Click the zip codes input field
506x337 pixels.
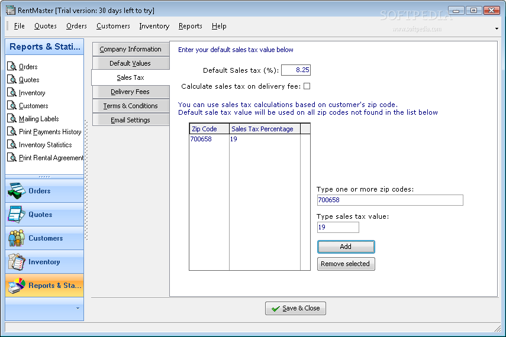click(390, 200)
